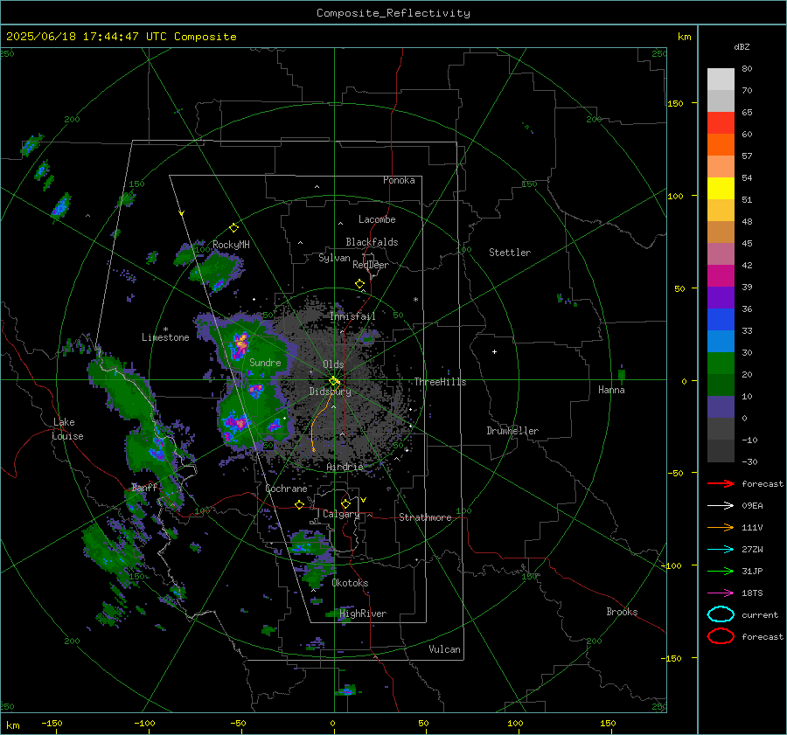Select the orange 57-60 dBZ color swatch
This screenshot has width=787, height=735.
(721, 145)
